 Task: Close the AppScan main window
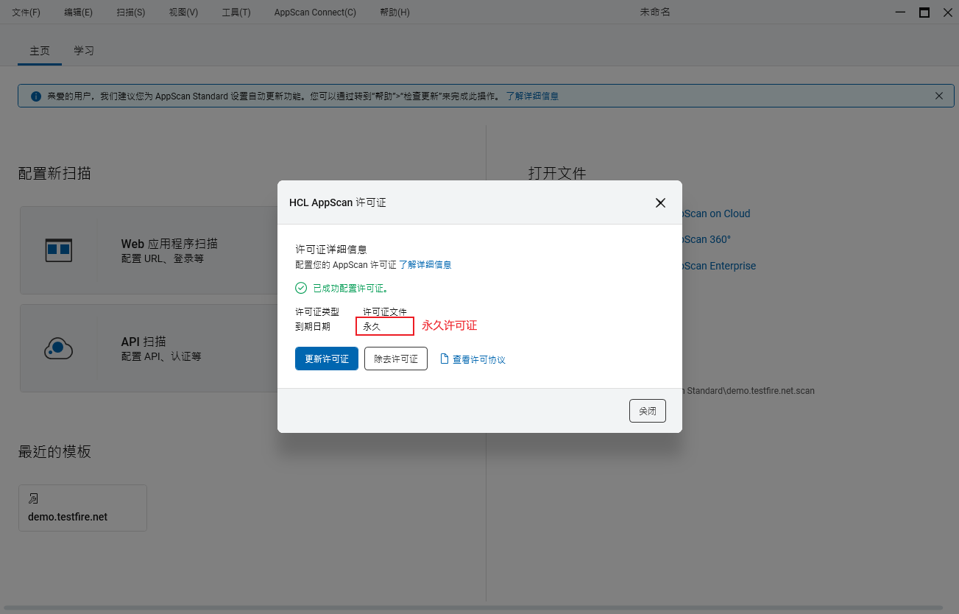(x=948, y=13)
